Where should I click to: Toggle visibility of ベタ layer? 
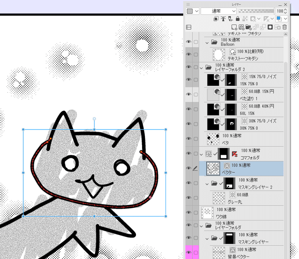pyautogui.click(x=189, y=138)
